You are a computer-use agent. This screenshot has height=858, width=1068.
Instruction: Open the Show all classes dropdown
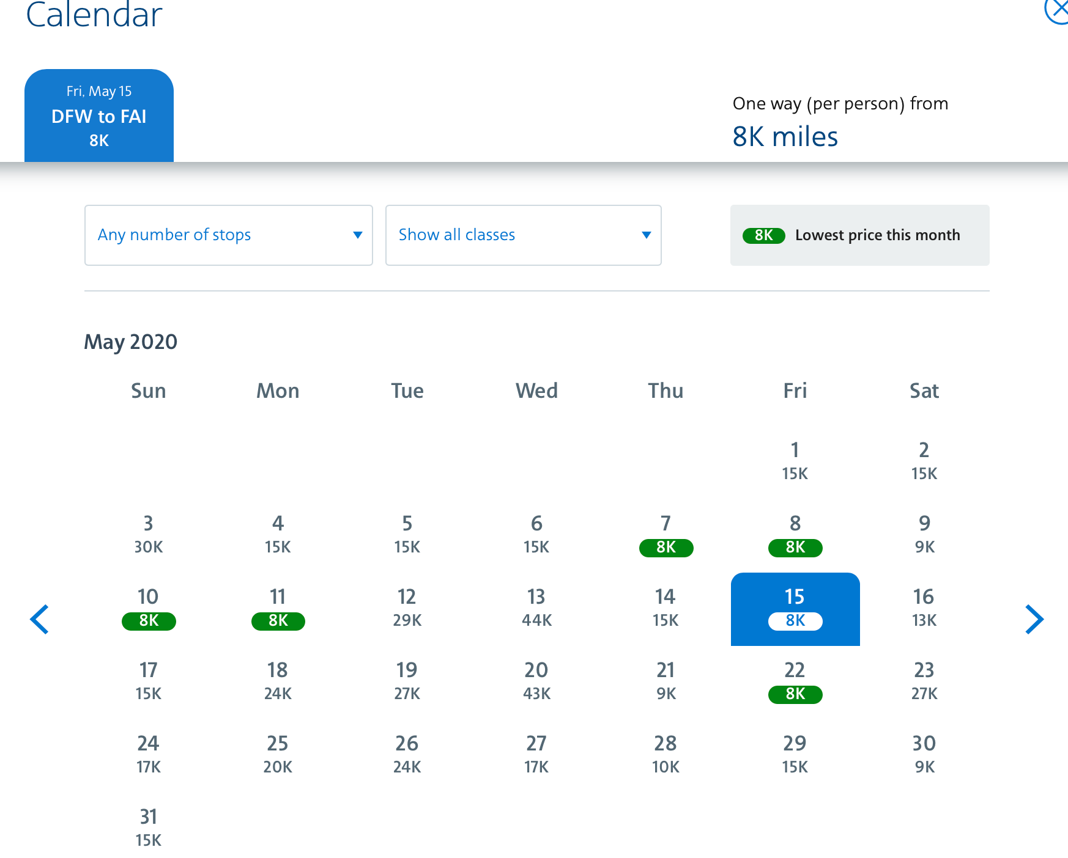coord(524,235)
